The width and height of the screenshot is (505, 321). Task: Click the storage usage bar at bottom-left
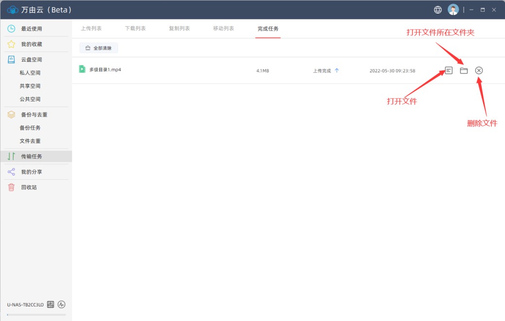(x=36, y=315)
